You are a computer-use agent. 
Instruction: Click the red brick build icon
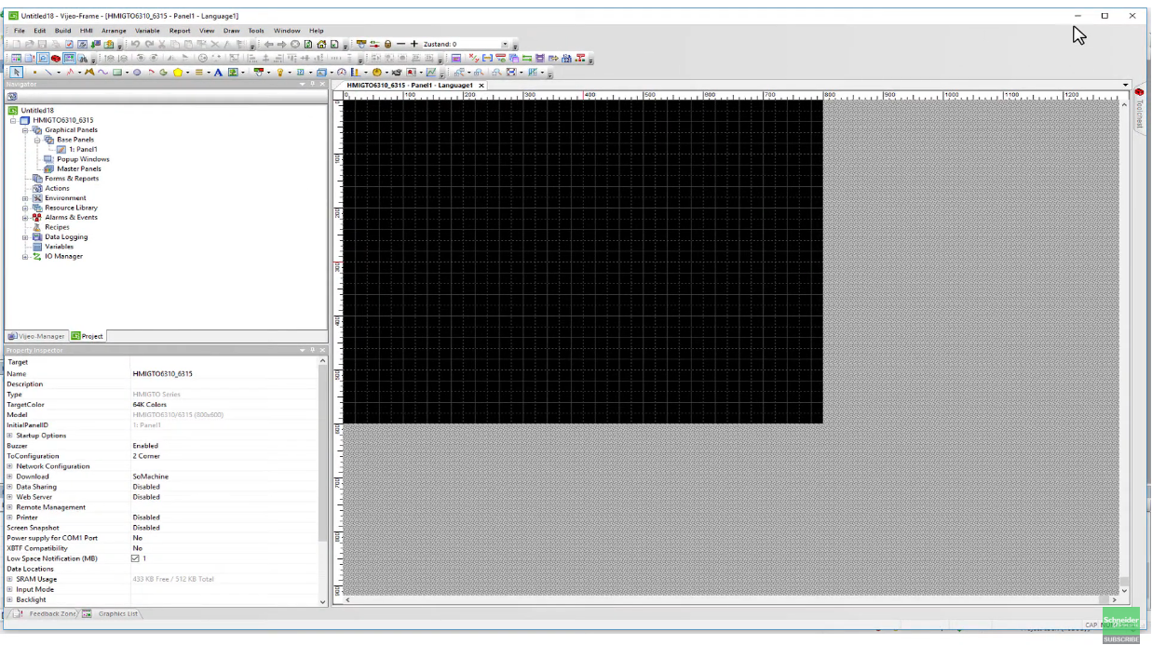coord(56,58)
